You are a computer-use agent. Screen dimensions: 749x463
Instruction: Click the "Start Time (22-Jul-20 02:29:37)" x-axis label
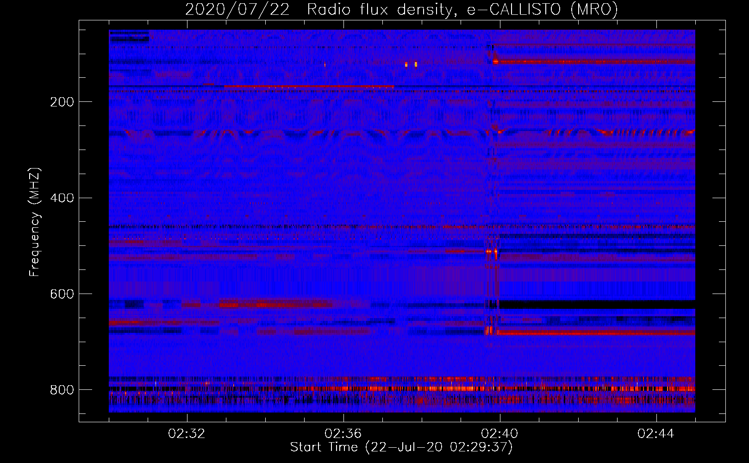point(401,447)
